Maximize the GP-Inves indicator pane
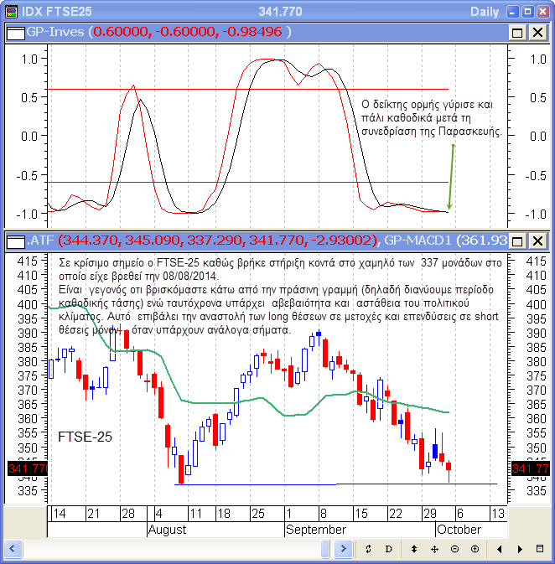Image resolution: width=555 pixels, height=564 pixels. pyautogui.click(x=518, y=32)
